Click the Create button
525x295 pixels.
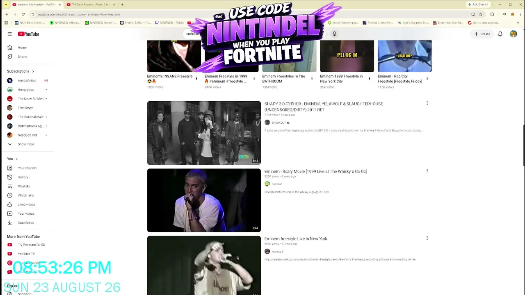pos(482,34)
